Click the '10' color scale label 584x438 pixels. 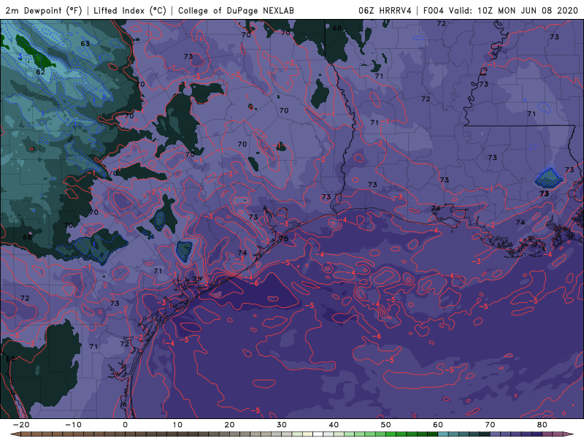pyautogui.click(x=177, y=425)
